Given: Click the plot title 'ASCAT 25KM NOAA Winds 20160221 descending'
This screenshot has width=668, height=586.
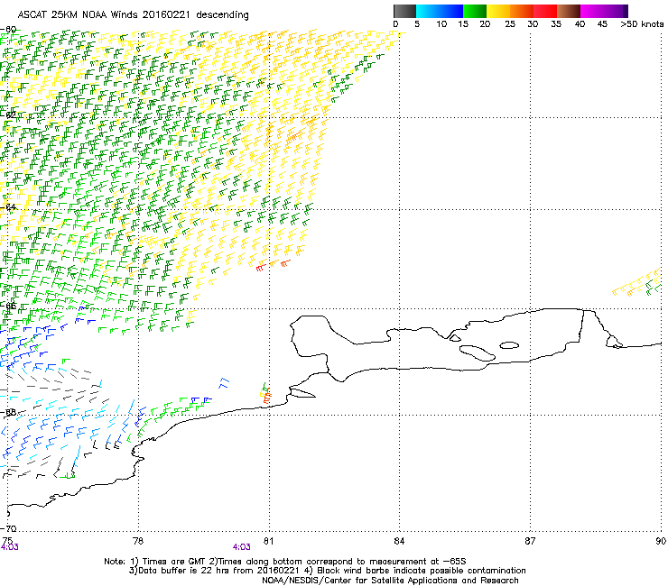Looking at the screenshot, I should pyautogui.click(x=133, y=15).
